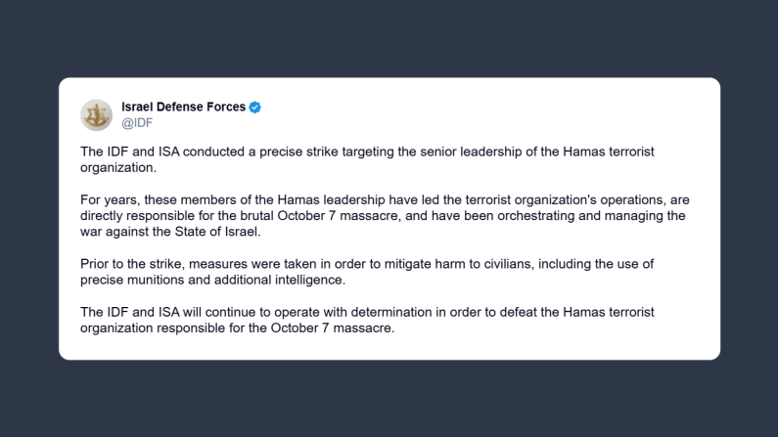Click the sentence "The IDF and ISA will continue"

(367, 320)
